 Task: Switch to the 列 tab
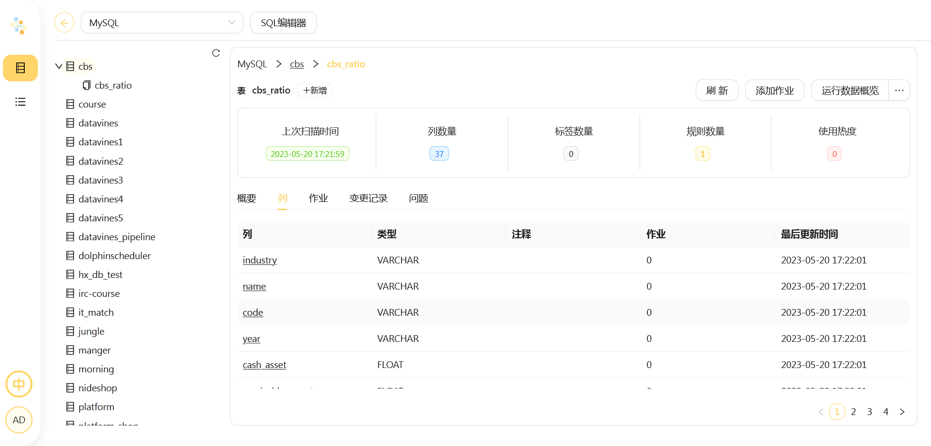[282, 198]
